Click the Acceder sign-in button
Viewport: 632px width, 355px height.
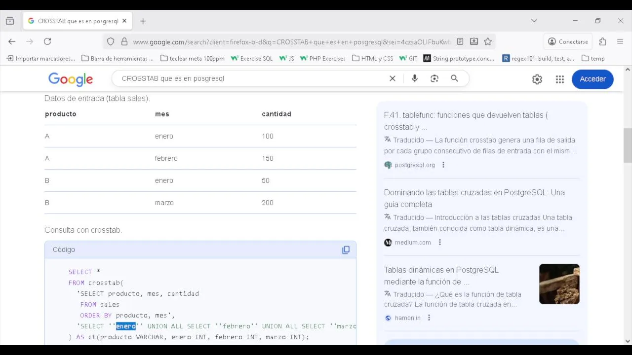click(x=592, y=79)
